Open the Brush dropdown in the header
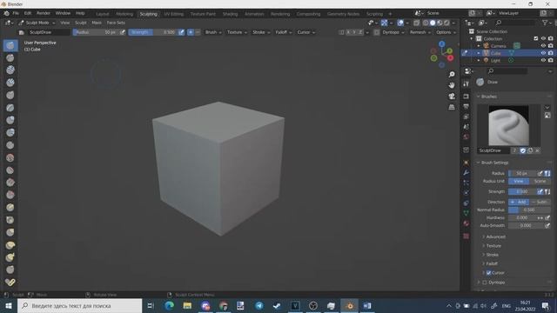557x313 pixels. (213, 32)
